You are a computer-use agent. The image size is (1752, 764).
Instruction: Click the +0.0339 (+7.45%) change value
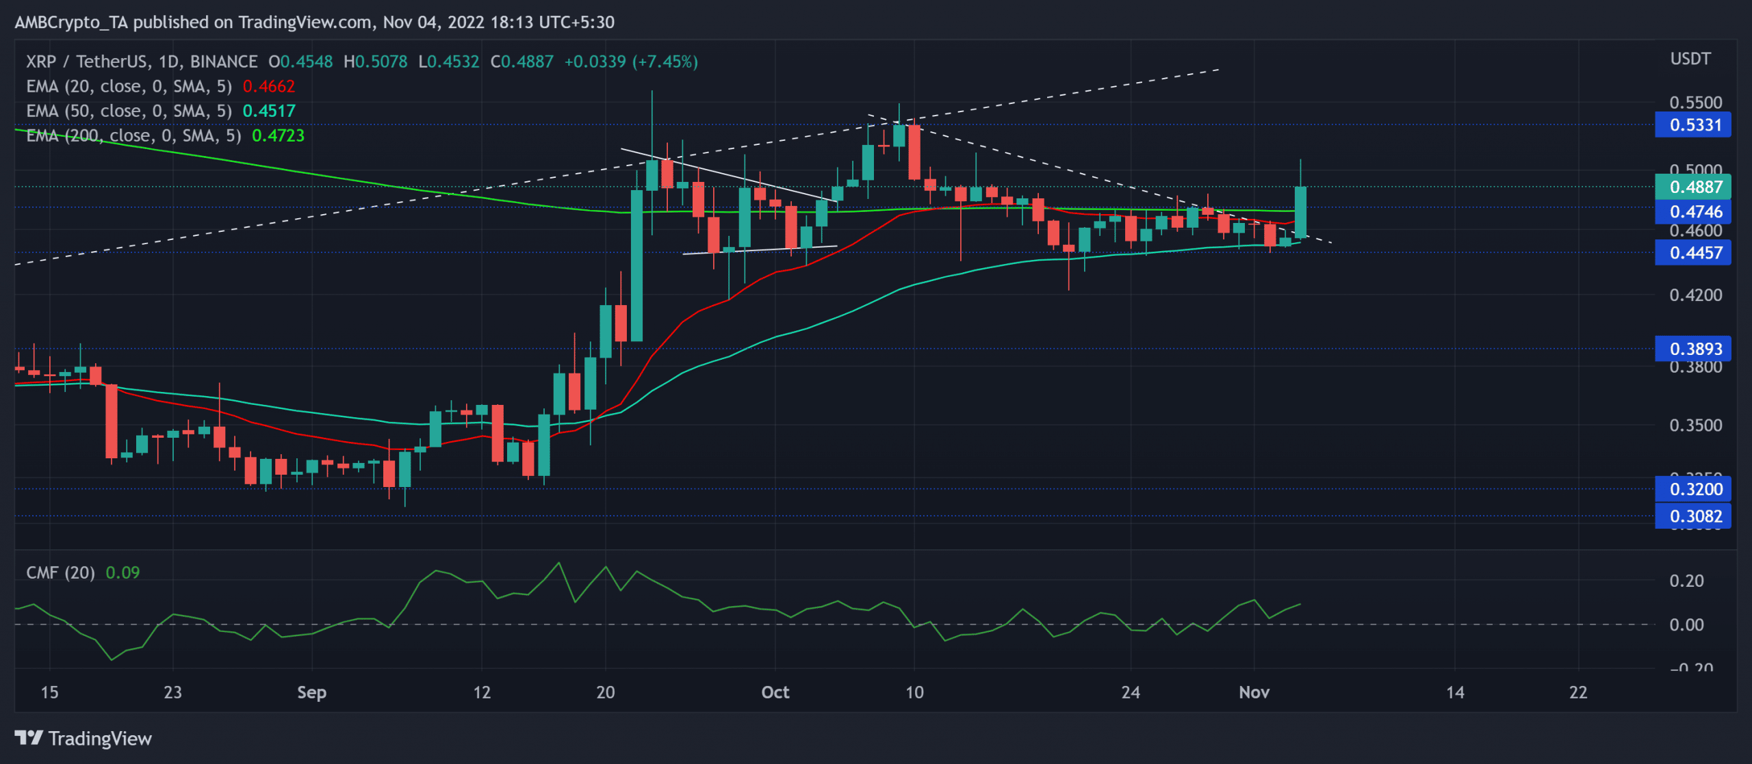click(x=631, y=62)
